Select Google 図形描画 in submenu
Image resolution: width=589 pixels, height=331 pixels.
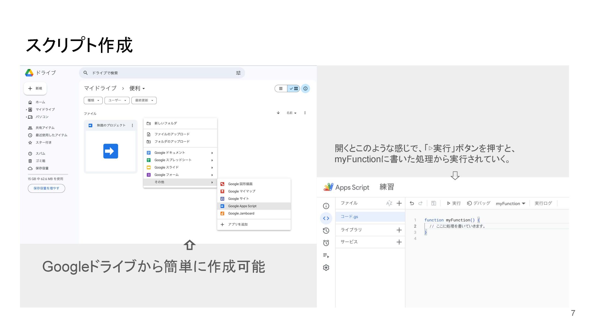point(254,184)
